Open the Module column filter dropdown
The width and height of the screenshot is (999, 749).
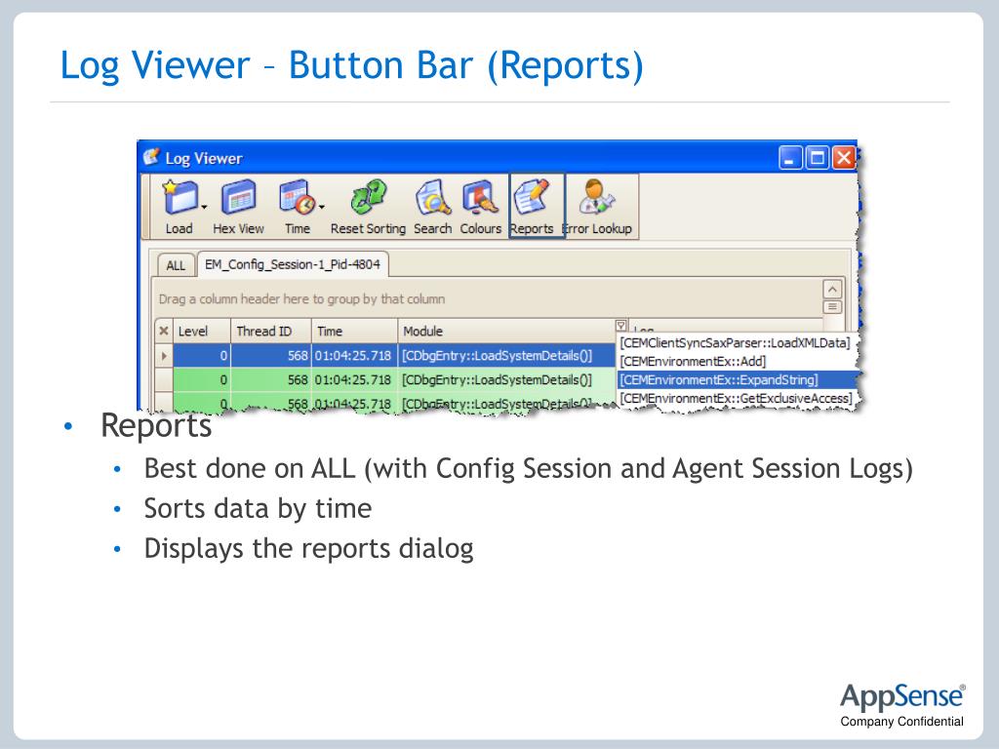click(620, 326)
